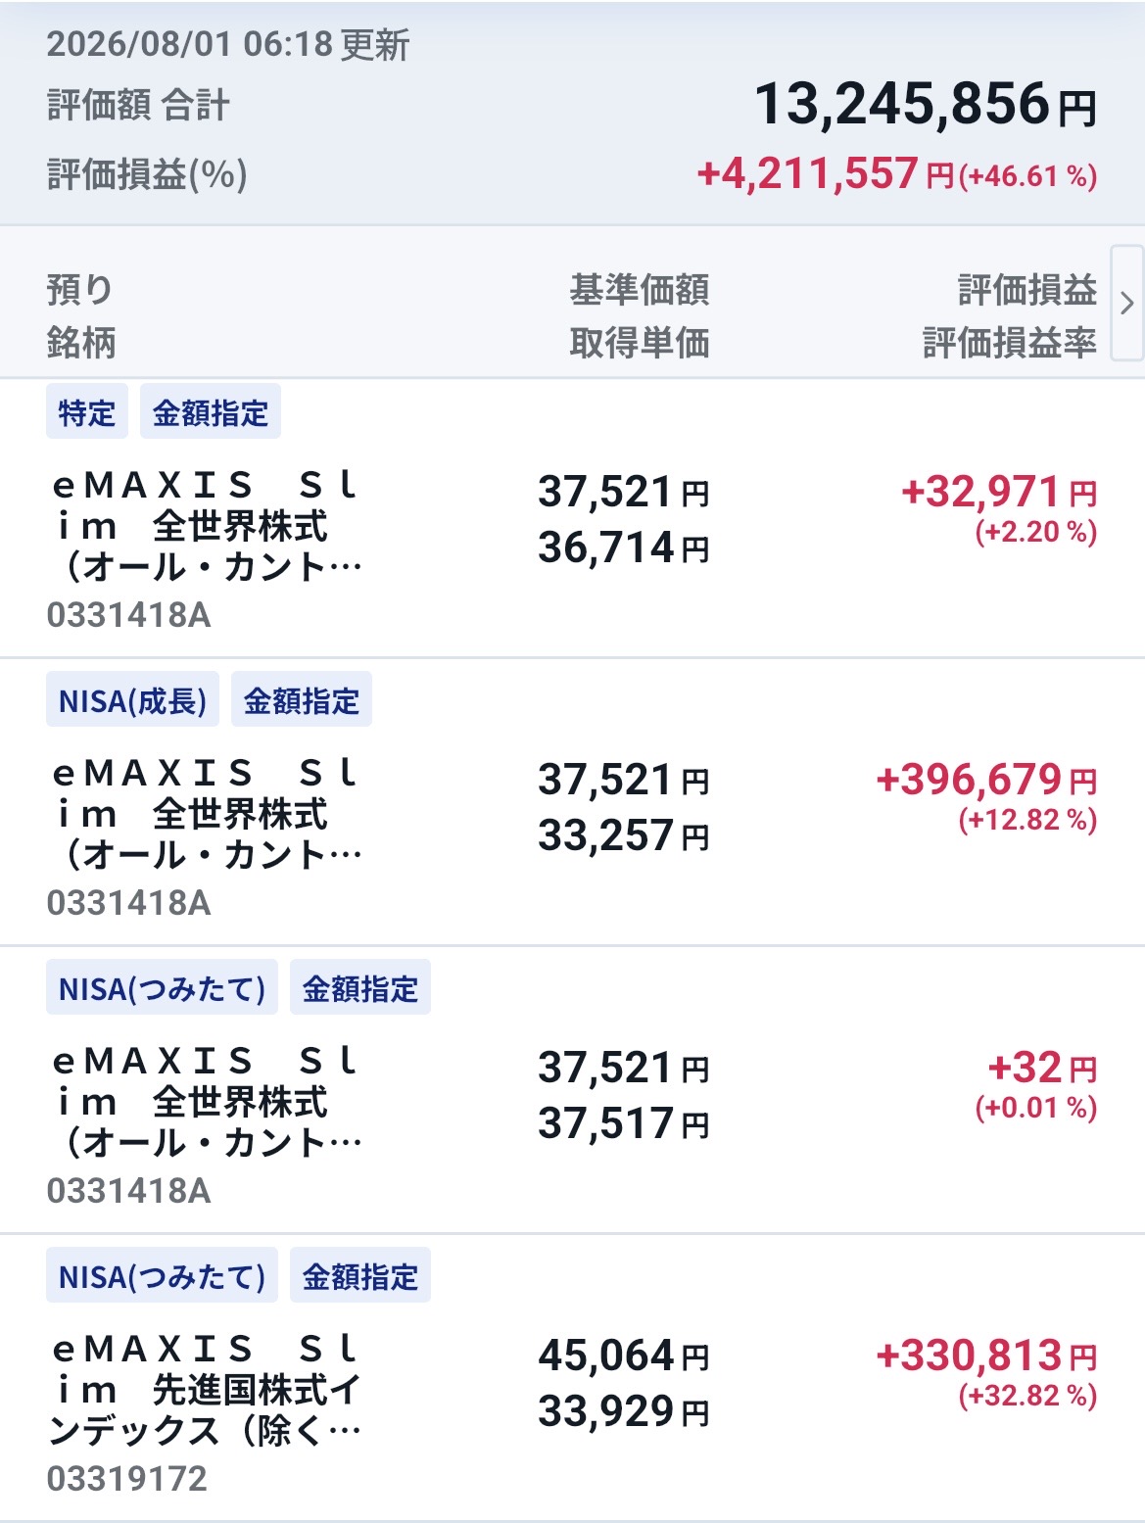
Task: Tap the 銘柄 column header
Action: pos(81,343)
